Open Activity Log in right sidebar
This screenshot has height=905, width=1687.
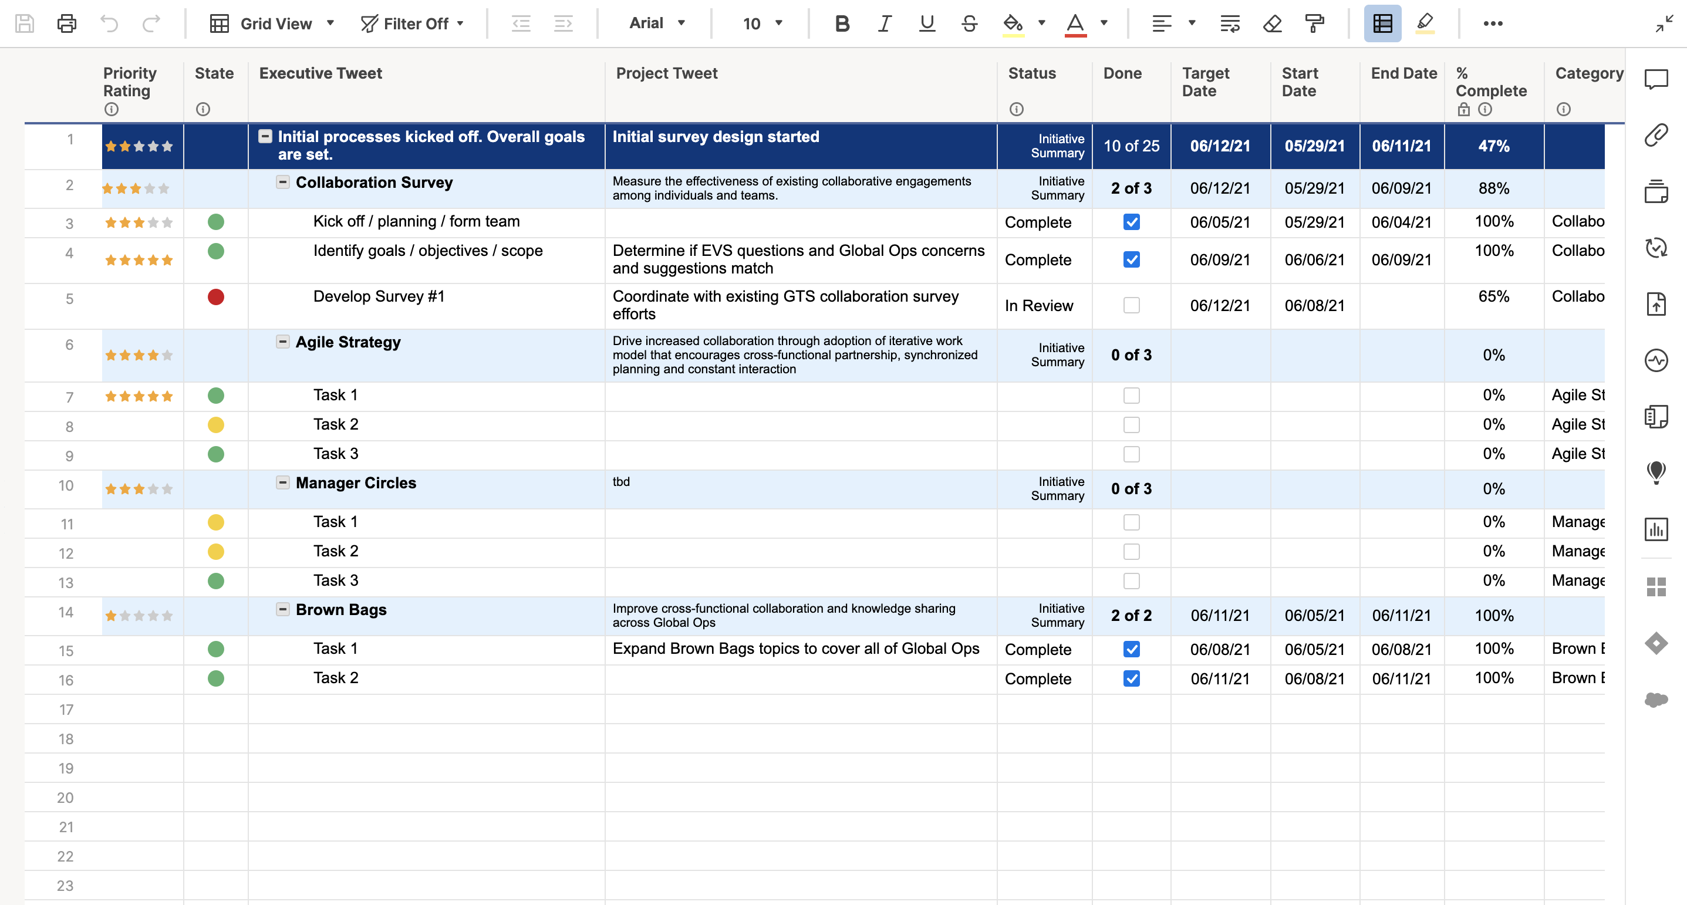coord(1655,360)
